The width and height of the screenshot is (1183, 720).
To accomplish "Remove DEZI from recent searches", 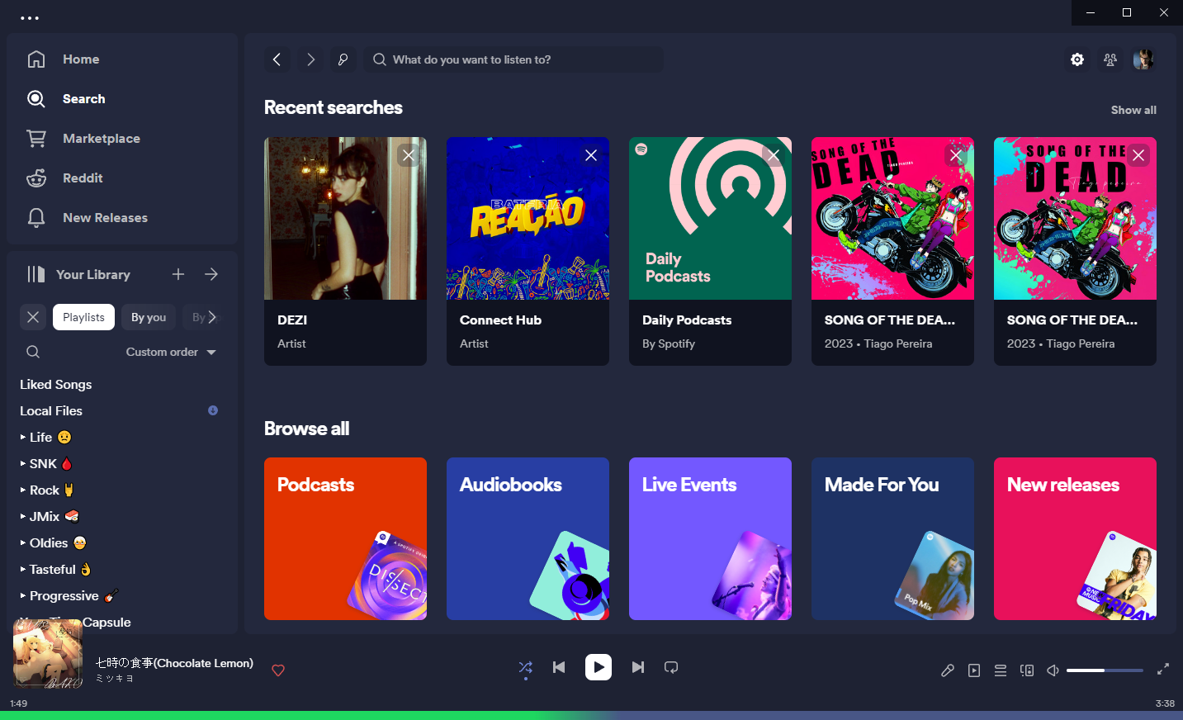I will [409, 155].
